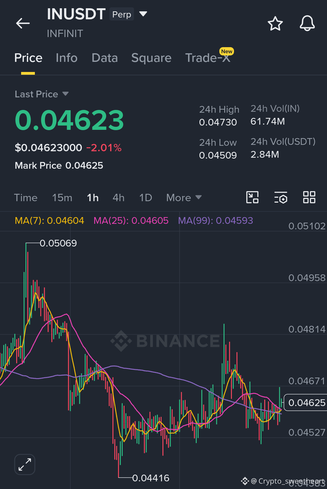Screen dimensions: 327x489
Task: Open the multi-chart grid layout icon
Action: (309, 197)
